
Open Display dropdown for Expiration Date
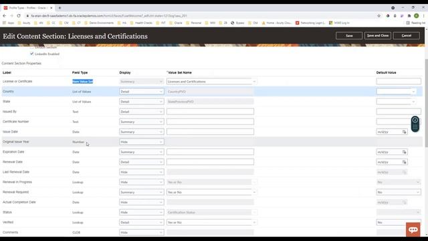click(x=141, y=152)
